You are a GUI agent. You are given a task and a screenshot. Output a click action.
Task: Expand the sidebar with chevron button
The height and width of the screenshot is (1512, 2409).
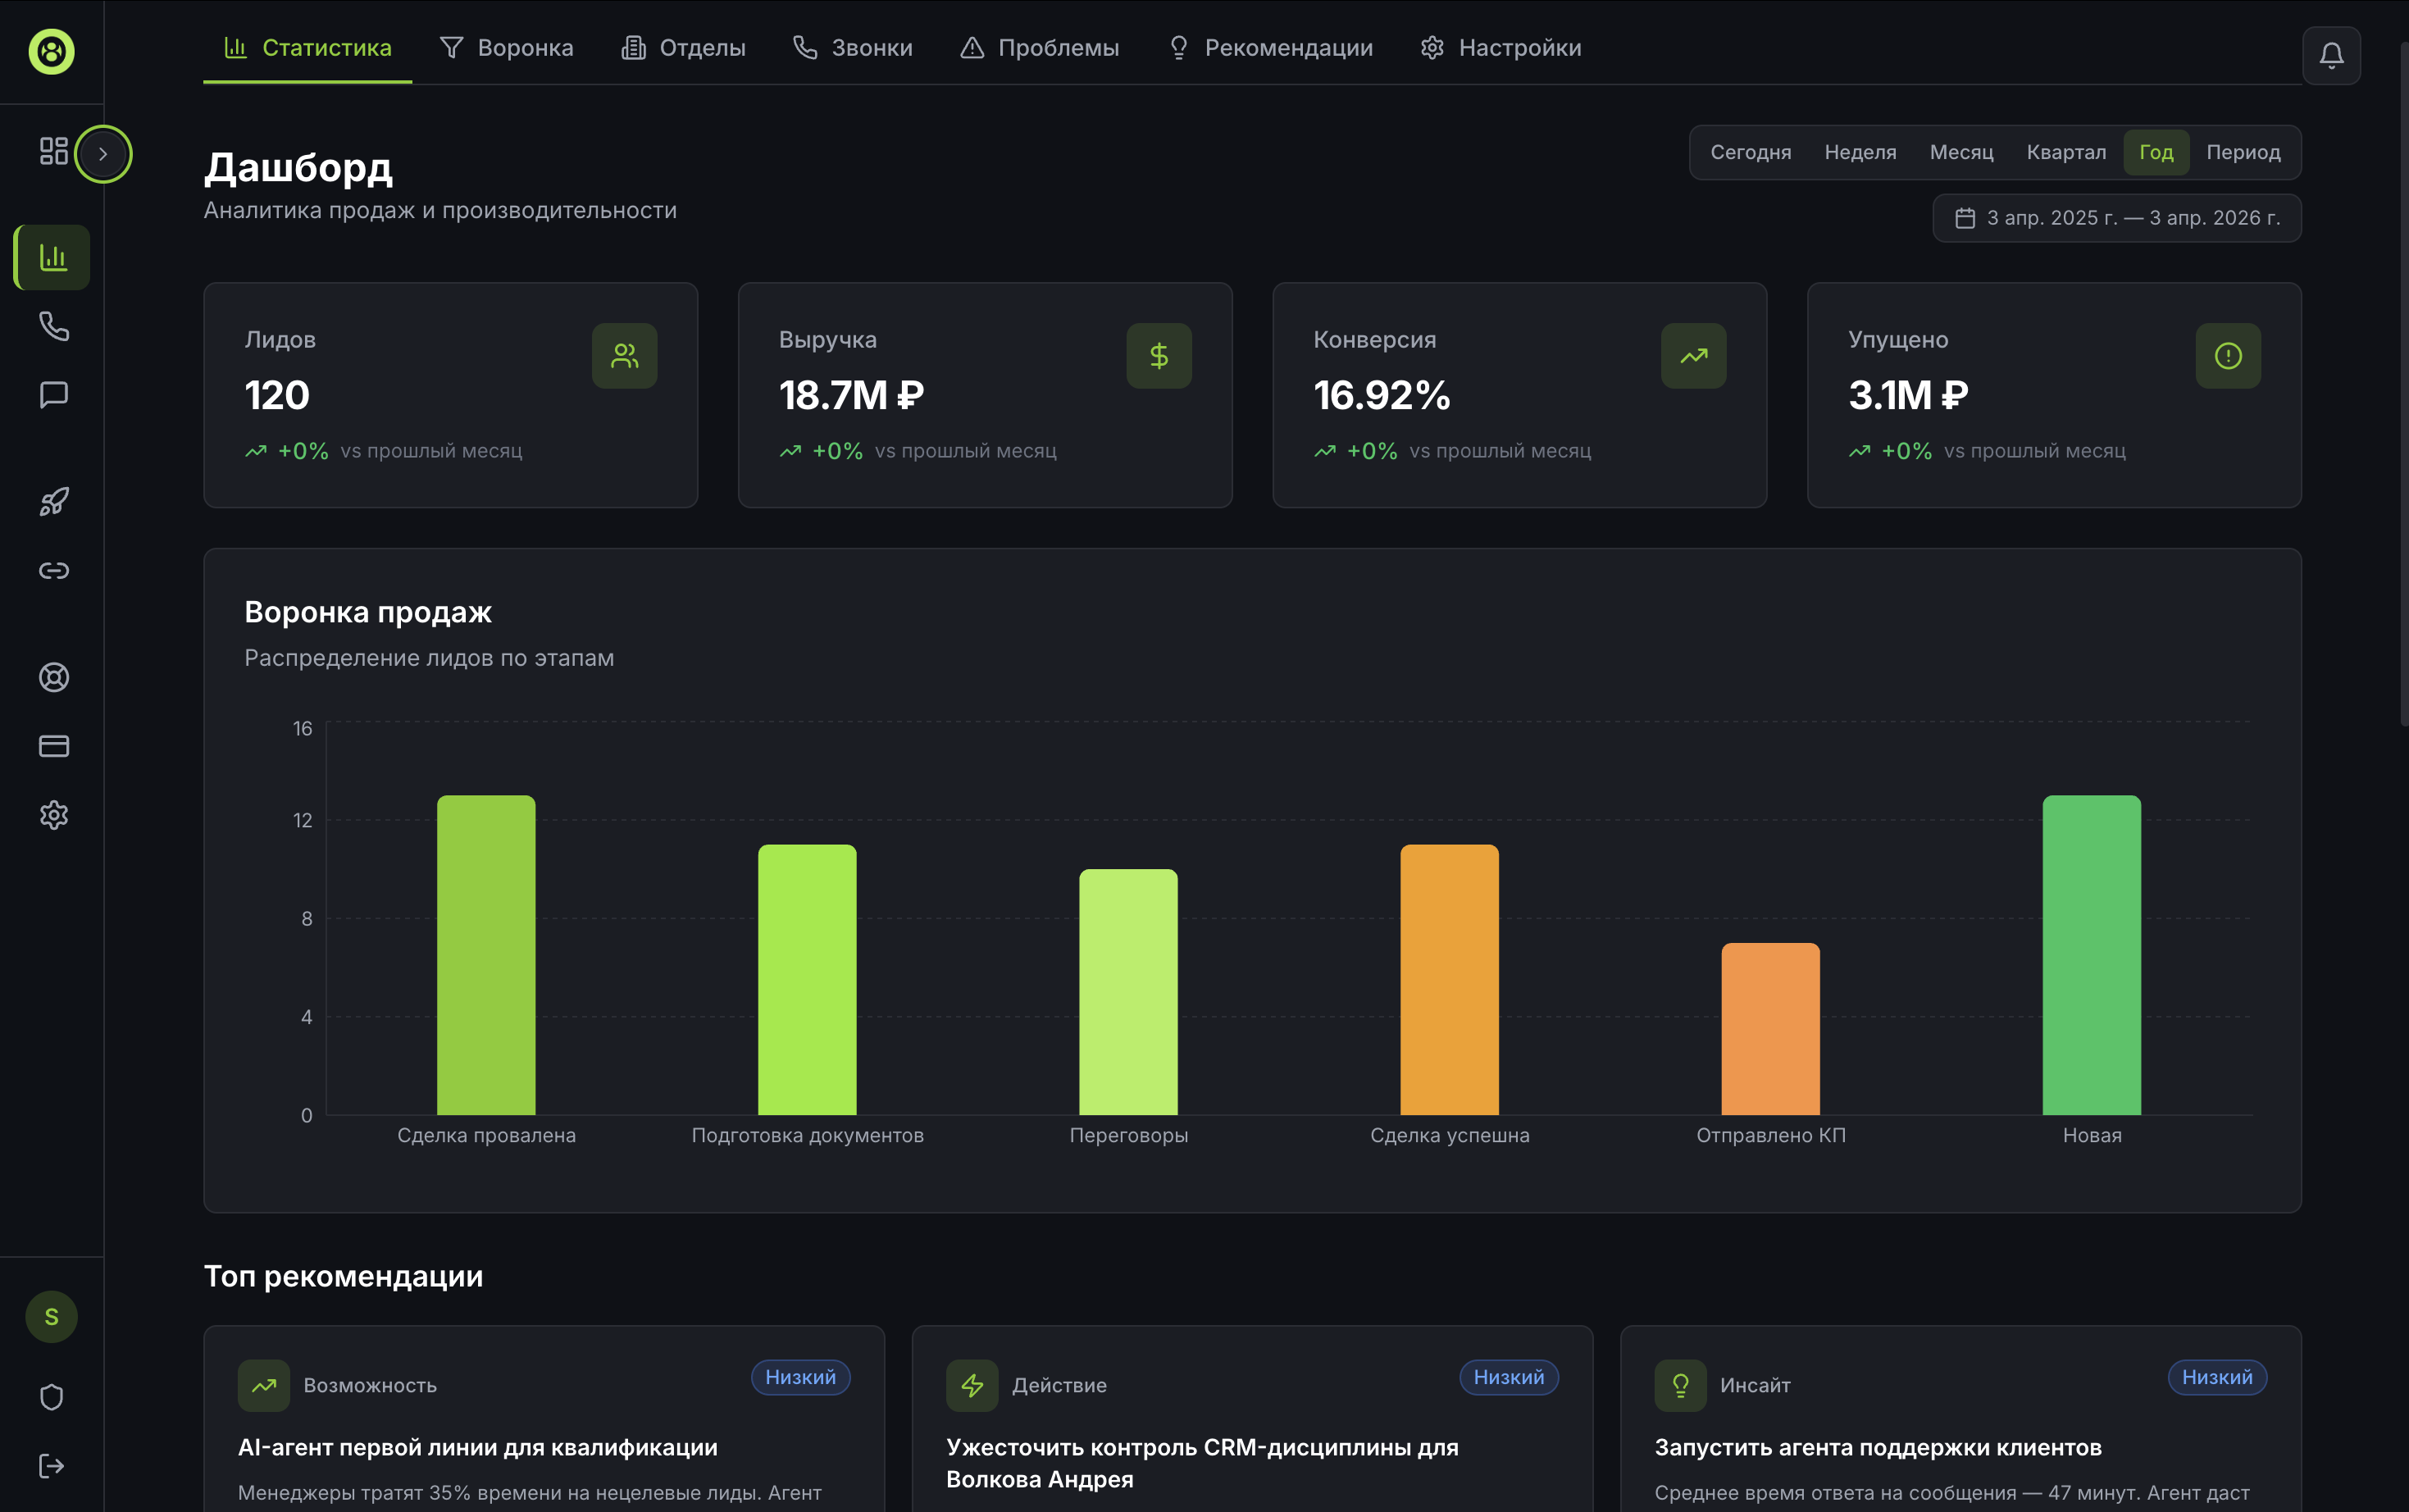pyautogui.click(x=103, y=154)
